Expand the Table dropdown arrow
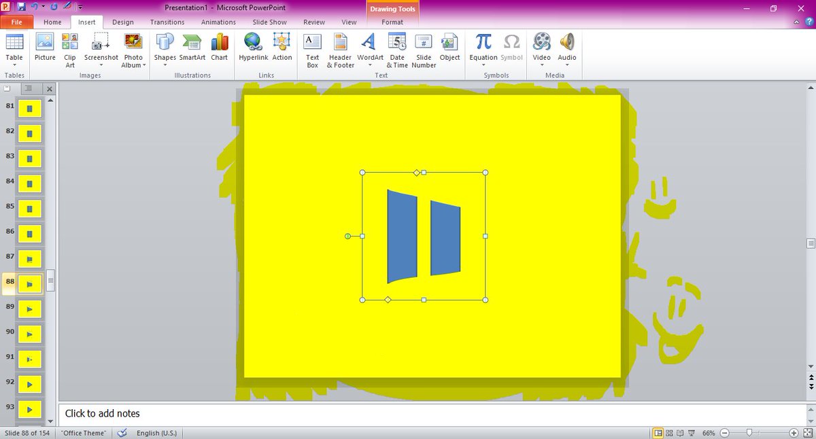The width and height of the screenshot is (816, 439). [14, 66]
